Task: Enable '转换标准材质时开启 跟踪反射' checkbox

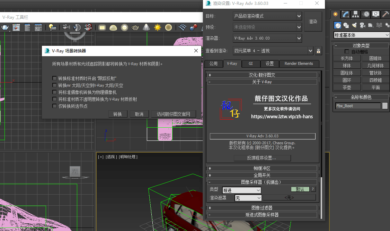Action: pos(54,78)
